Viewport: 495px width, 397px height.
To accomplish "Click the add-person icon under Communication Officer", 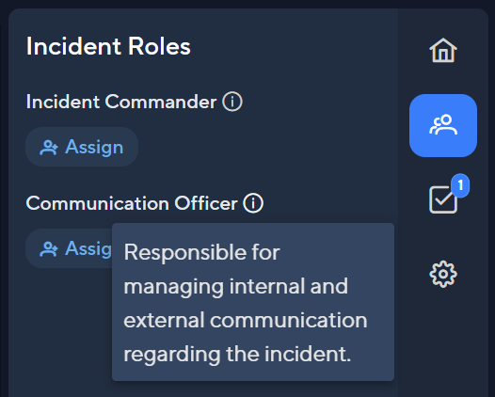I will pos(49,249).
